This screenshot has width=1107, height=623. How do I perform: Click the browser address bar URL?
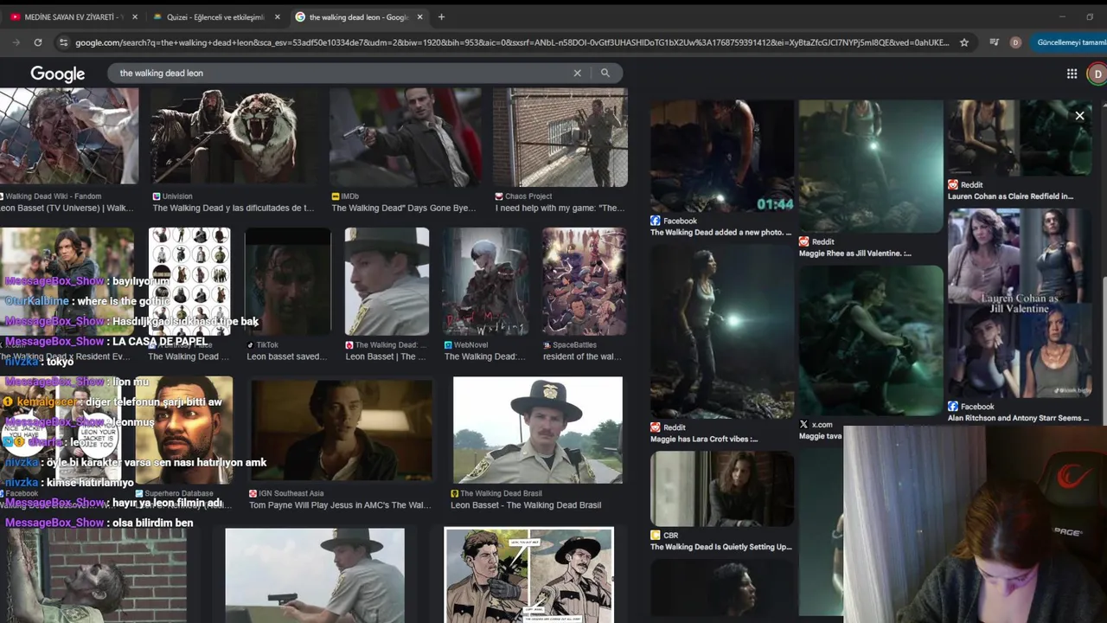tap(512, 42)
